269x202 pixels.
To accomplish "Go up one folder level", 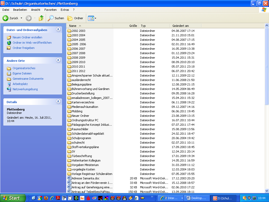I will point(41,18).
